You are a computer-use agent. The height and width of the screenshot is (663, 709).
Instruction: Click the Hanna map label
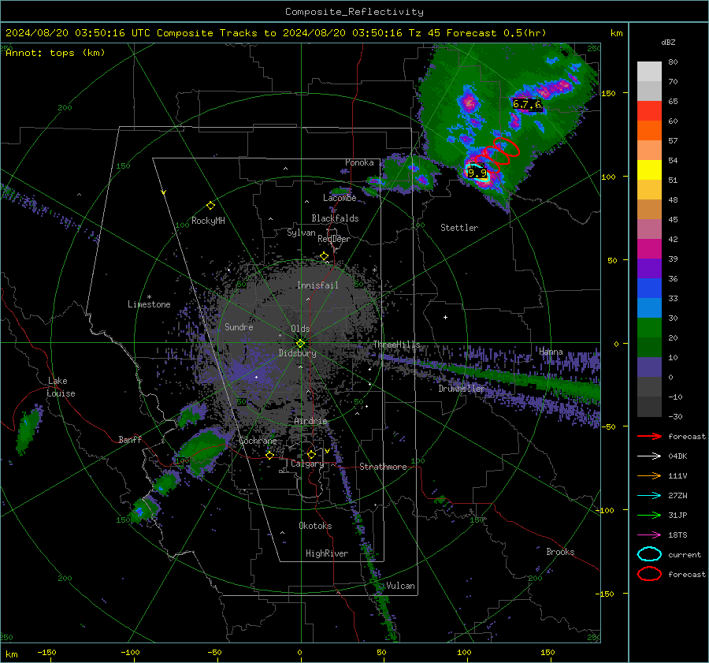[x=551, y=352]
